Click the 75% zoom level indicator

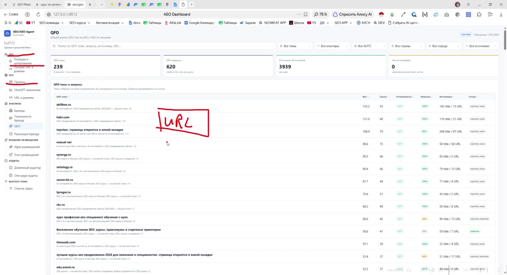pyautogui.click(x=321, y=14)
